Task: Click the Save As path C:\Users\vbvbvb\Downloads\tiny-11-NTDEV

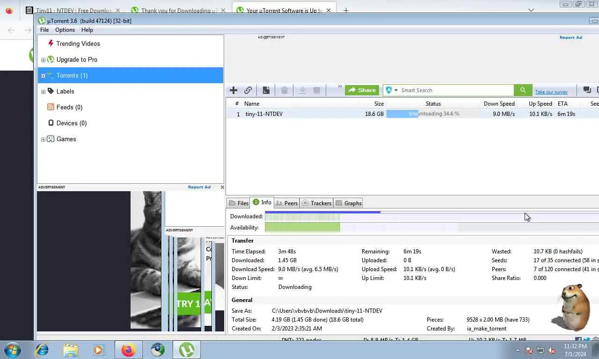Action: [327, 311]
